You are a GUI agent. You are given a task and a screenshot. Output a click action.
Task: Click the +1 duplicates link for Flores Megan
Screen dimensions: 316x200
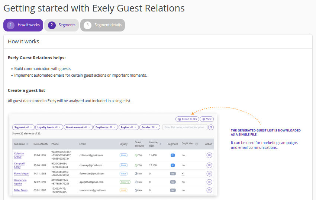coord(183,173)
